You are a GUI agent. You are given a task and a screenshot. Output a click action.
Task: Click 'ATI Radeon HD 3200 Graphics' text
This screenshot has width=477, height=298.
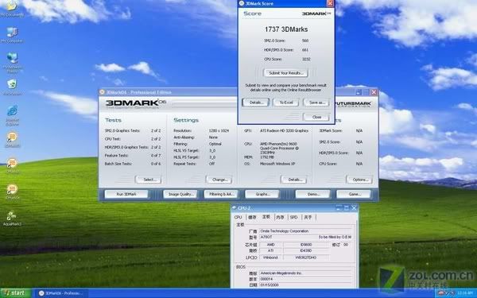click(x=284, y=131)
